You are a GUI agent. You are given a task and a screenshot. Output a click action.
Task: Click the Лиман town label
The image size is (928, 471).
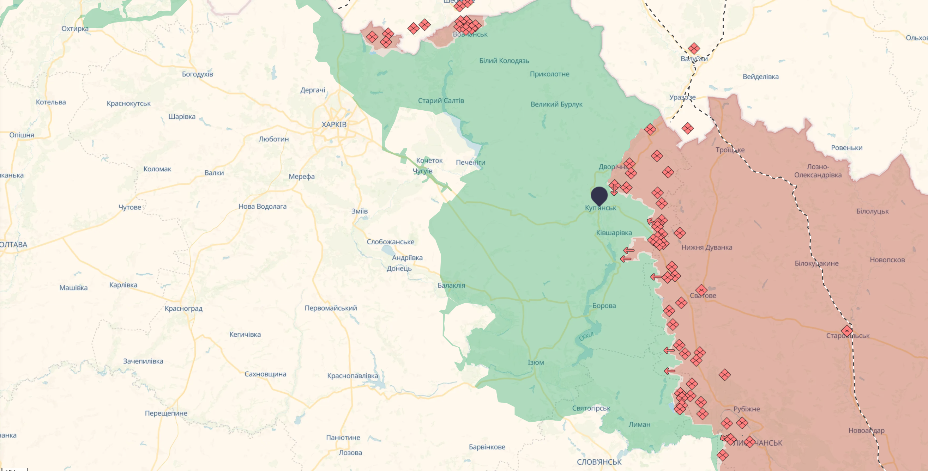coord(639,424)
